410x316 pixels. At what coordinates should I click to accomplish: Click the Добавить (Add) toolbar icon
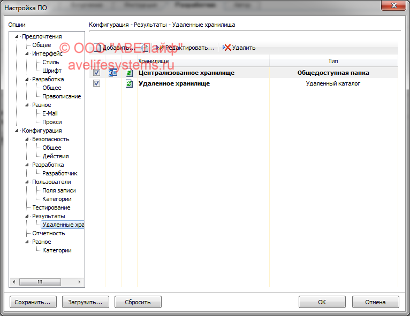[98, 48]
